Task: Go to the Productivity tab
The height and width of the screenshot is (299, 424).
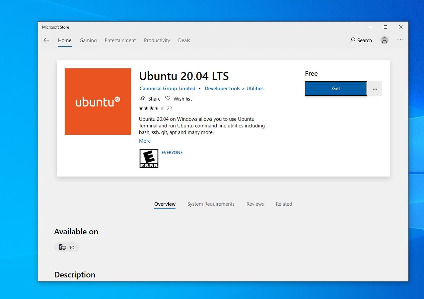Action: click(157, 40)
